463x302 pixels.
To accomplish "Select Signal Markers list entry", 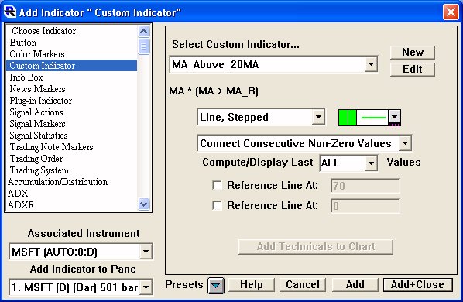I will click(x=71, y=124).
